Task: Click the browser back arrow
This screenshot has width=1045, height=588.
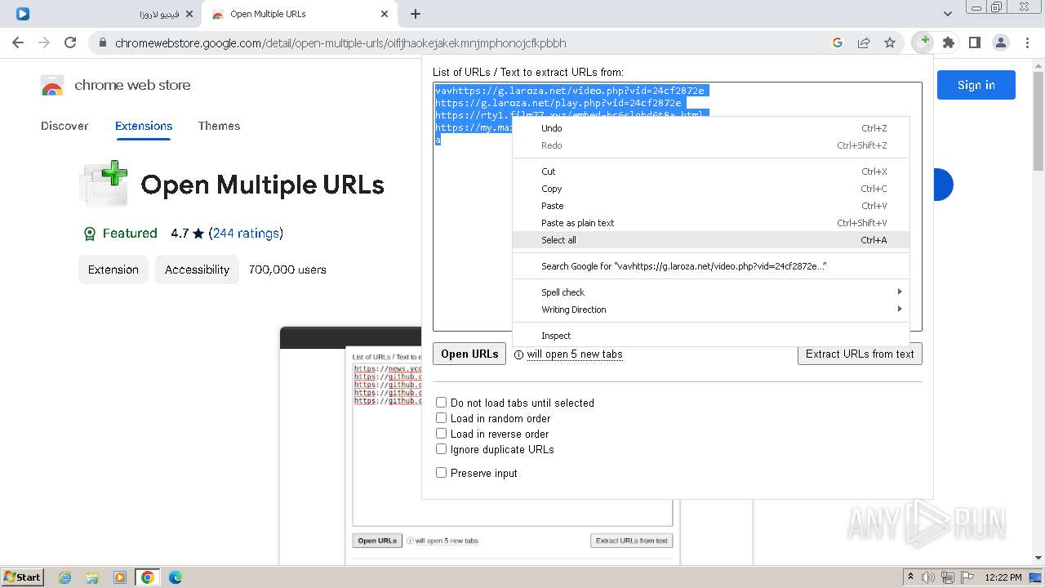Action: 18,42
